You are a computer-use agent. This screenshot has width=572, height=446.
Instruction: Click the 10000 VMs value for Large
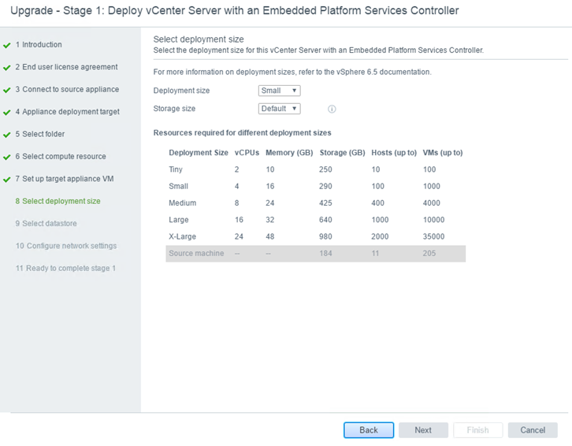coord(434,220)
